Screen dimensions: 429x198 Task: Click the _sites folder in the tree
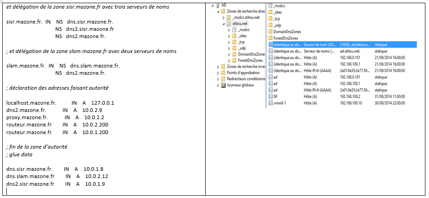tap(242, 35)
